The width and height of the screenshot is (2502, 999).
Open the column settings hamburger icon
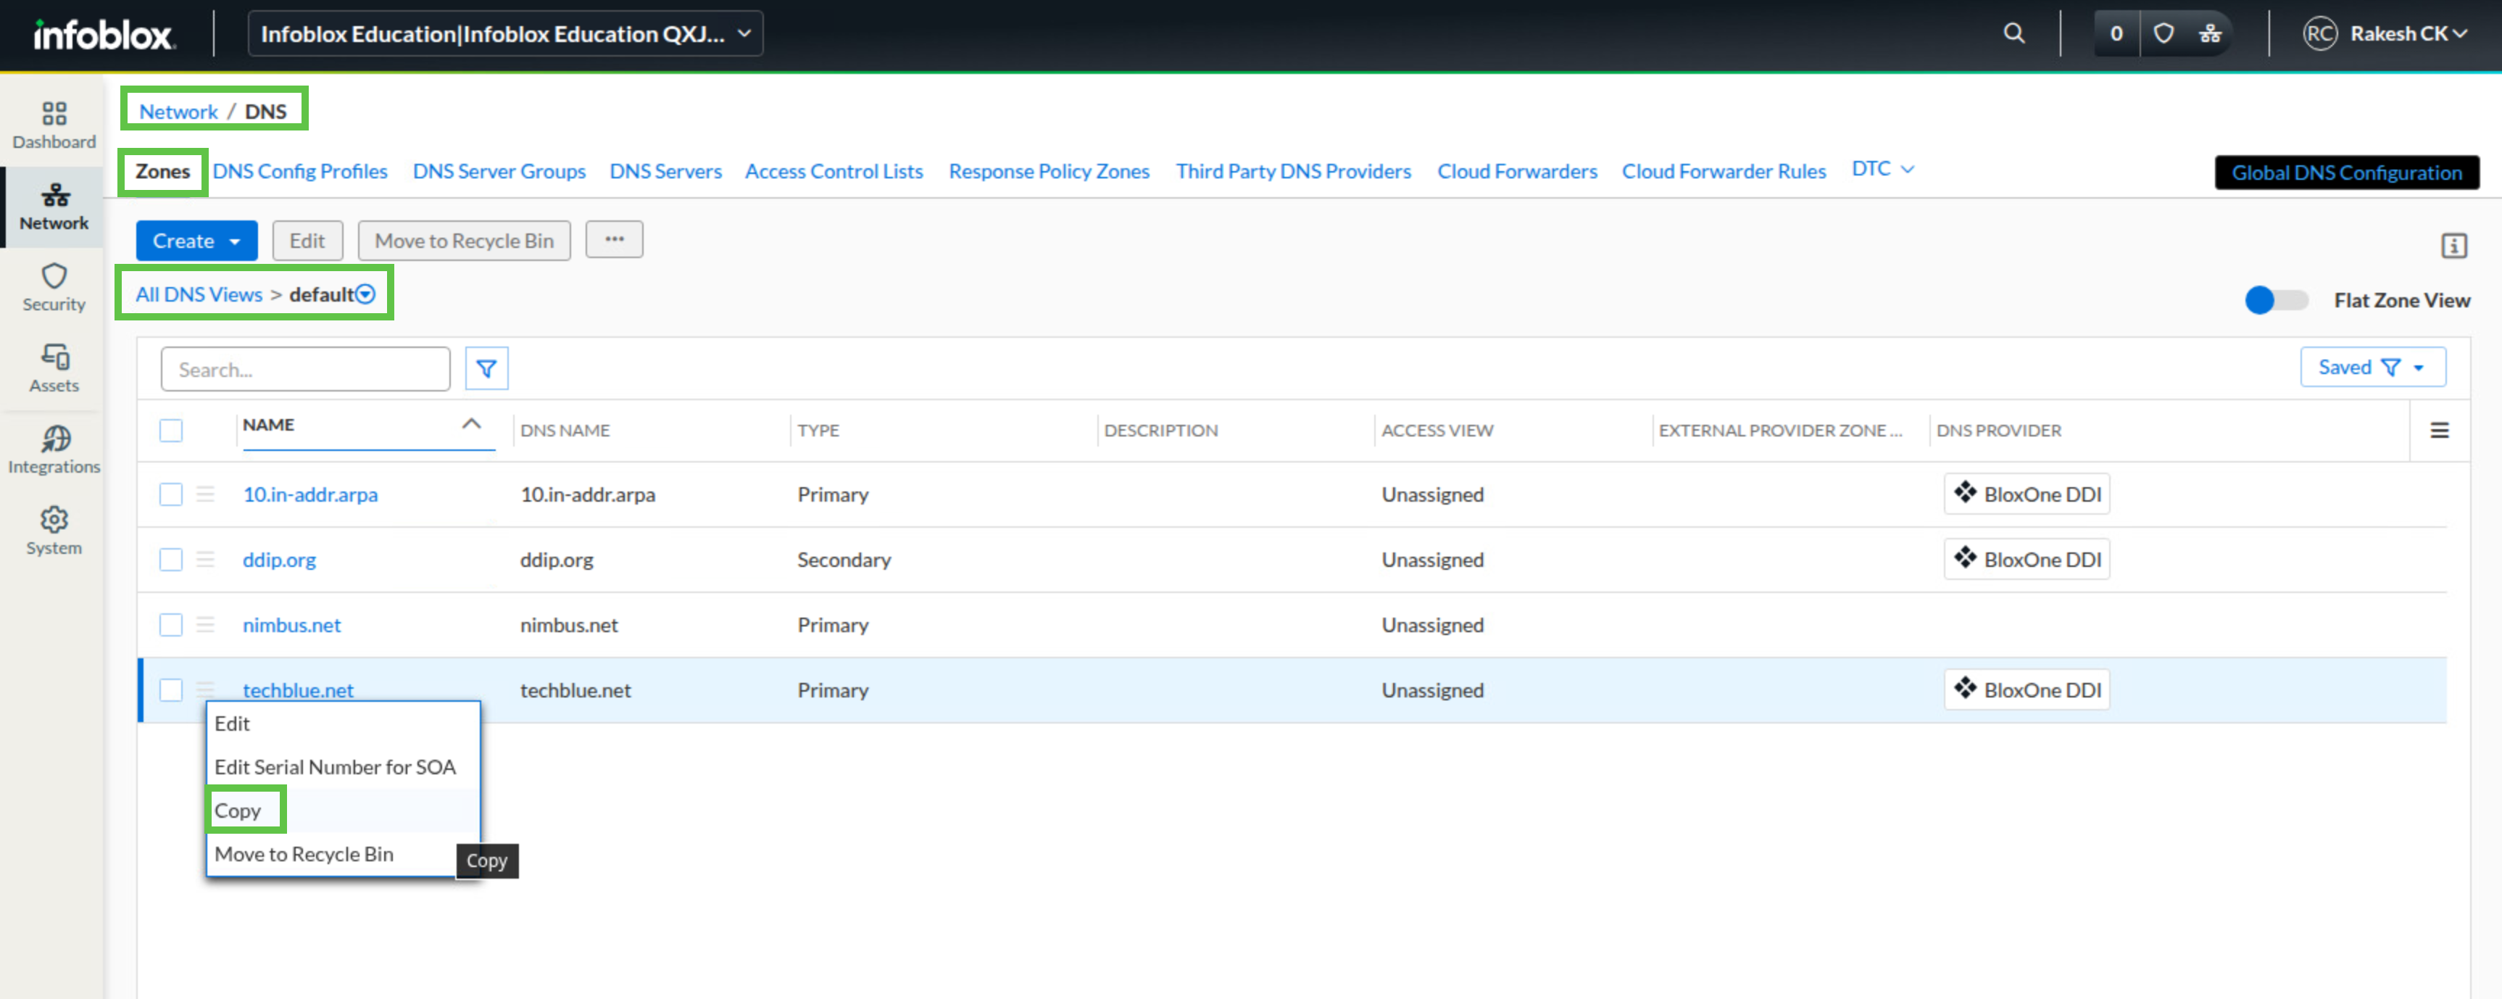point(2438,429)
